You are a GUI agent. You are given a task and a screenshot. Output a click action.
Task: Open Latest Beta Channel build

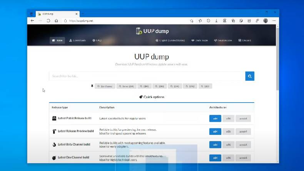pyautogui.click(x=74, y=144)
